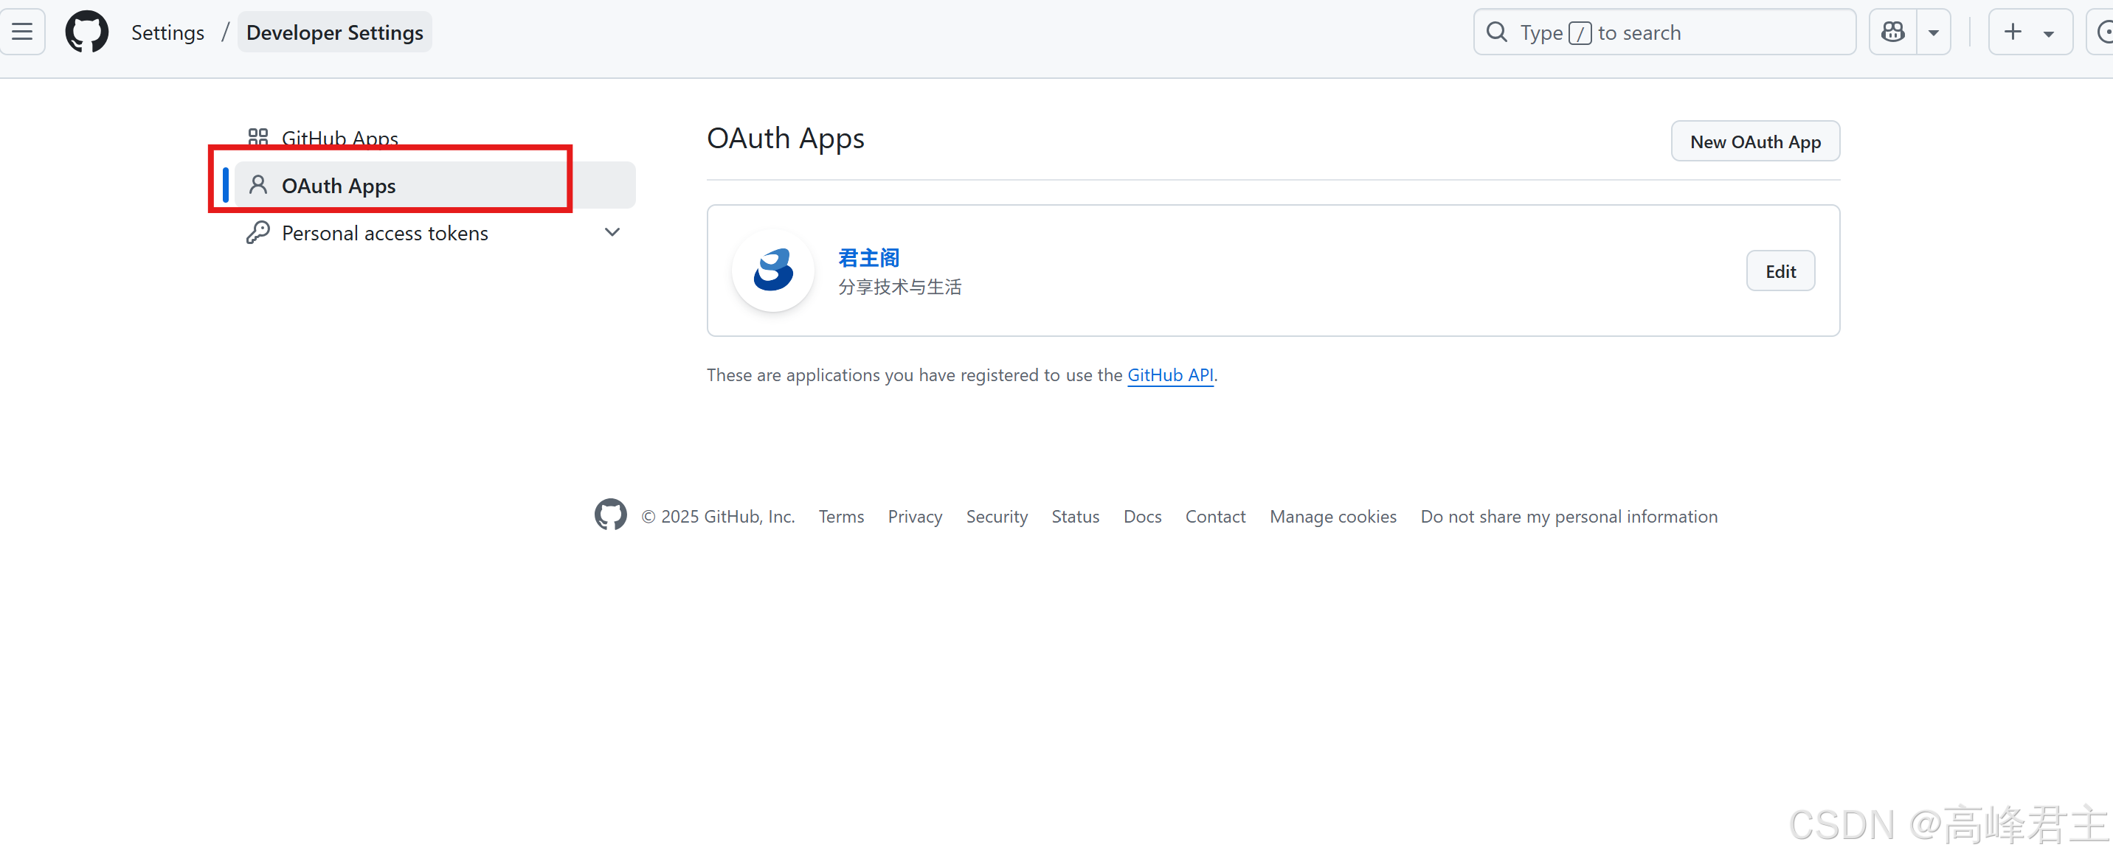The height and width of the screenshot is (861, 2113).
Task: Focus the 'Type / to search' box
Action: click(x=1664, y=32)
